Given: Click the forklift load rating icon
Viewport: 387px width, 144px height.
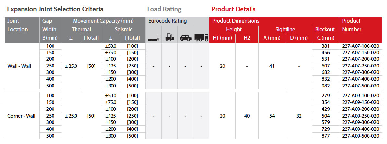Looking at the screenshot, I should coord(170,37).
